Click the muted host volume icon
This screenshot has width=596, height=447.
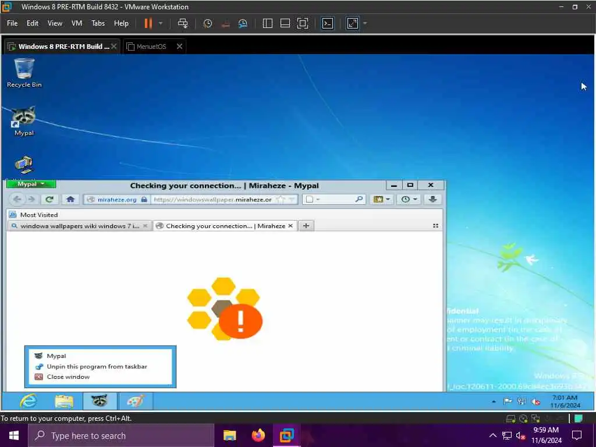click(520, 436)
